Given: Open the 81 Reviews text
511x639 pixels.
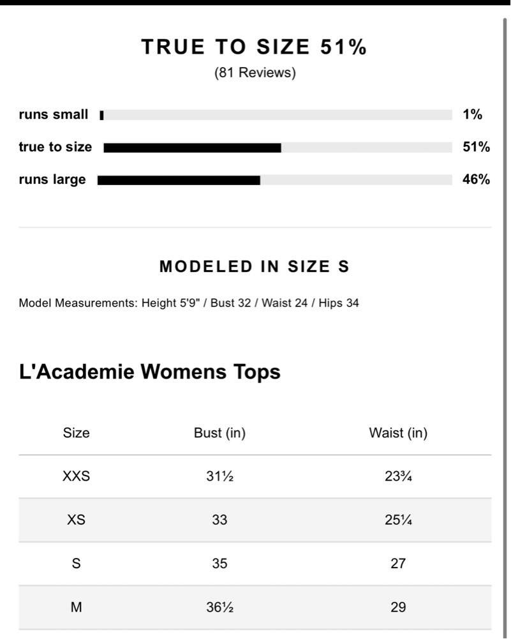Looking at the screenshot, I should click(x=255, y=73).
